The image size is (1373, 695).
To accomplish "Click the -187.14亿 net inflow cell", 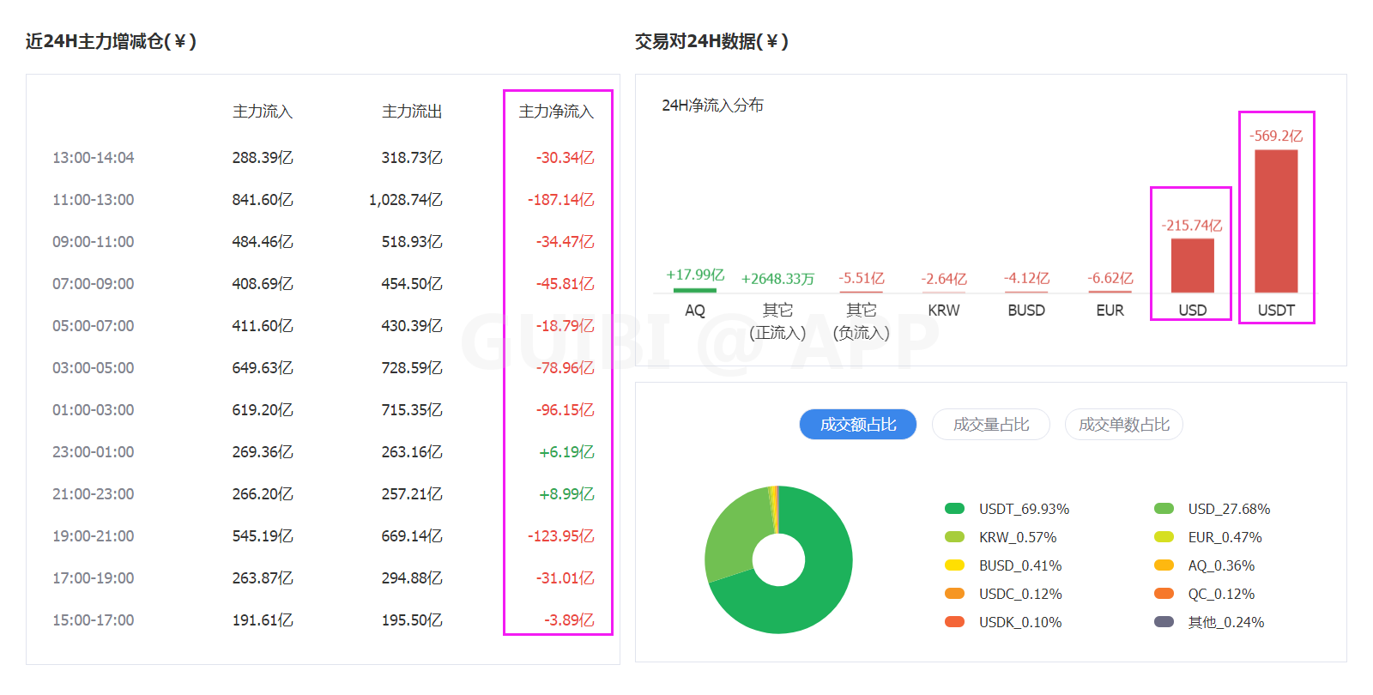I will (x=561, y=200).
